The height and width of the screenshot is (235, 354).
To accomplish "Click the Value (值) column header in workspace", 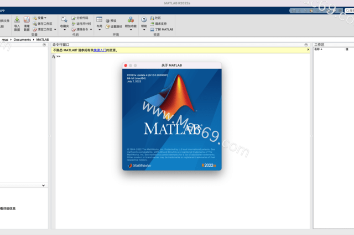I will (x=347, y=49).
